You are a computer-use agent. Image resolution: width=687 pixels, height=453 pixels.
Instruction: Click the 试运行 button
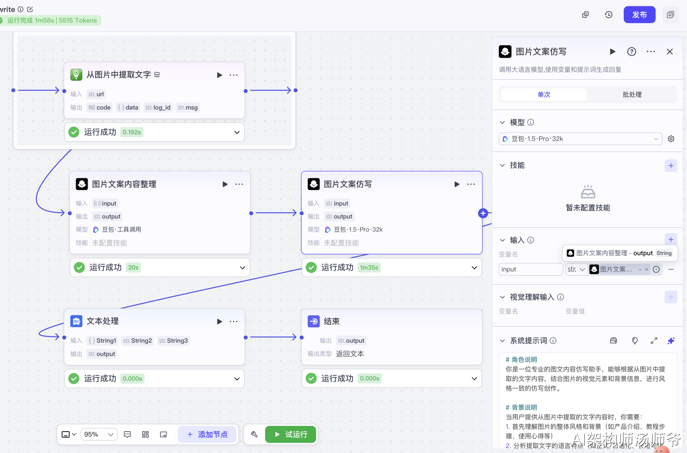(x=291, y=434)
